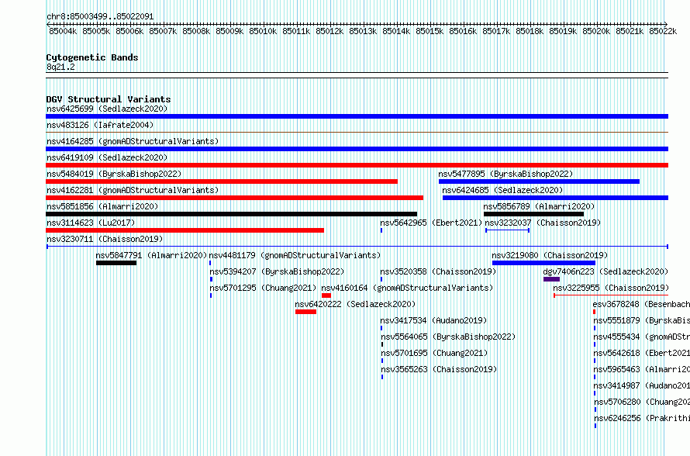Click the nsv4164285 gnomADStructuralVariants label
Screen dimensions: 690x456
[133, 141]
